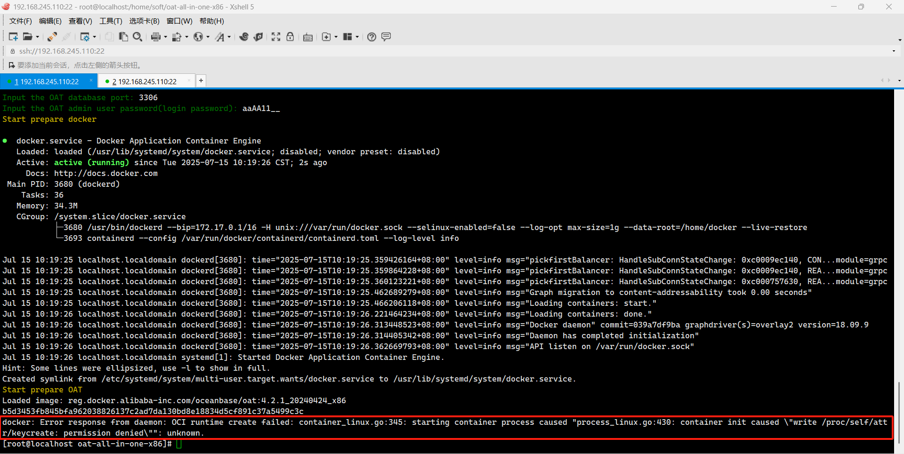Close session tab 2
The image size is (904, 454).
tap(189, 81)
